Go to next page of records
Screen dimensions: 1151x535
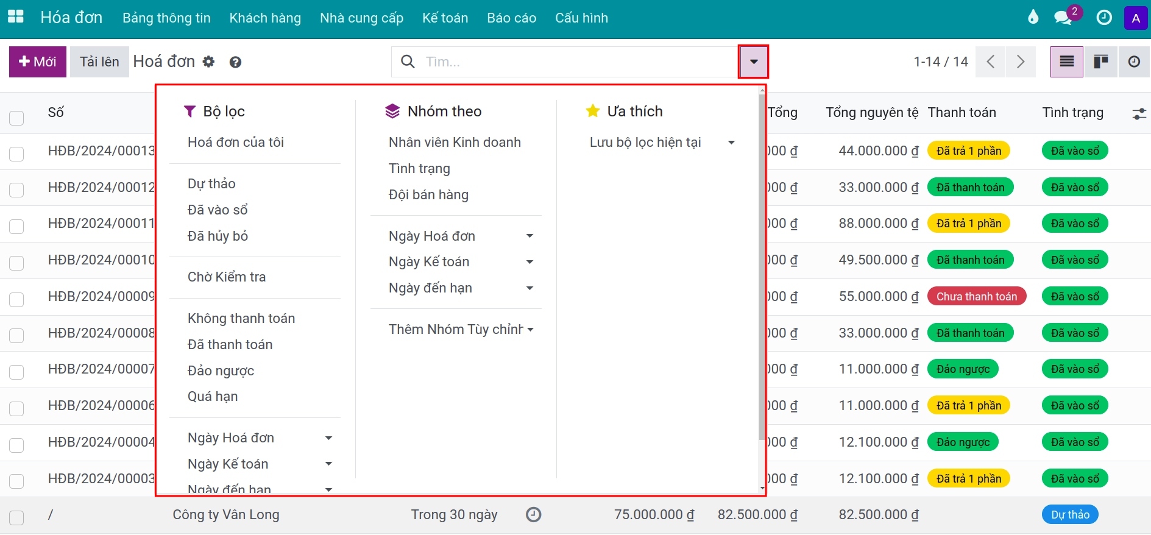[1021, 62]
